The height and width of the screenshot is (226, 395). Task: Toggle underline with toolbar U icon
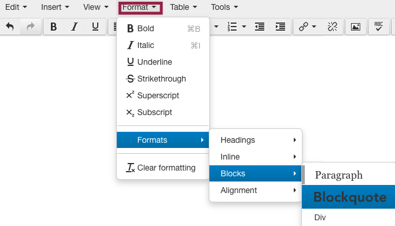pos(95,27)
